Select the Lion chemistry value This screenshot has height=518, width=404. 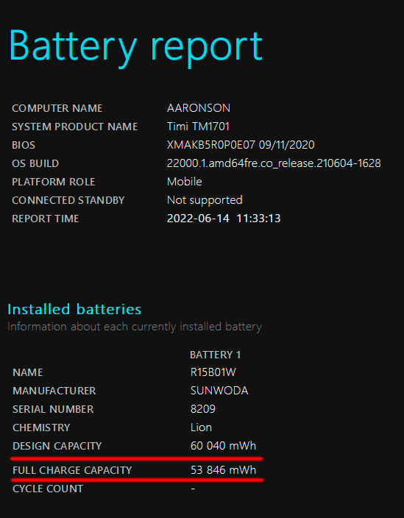coord(201,427)
